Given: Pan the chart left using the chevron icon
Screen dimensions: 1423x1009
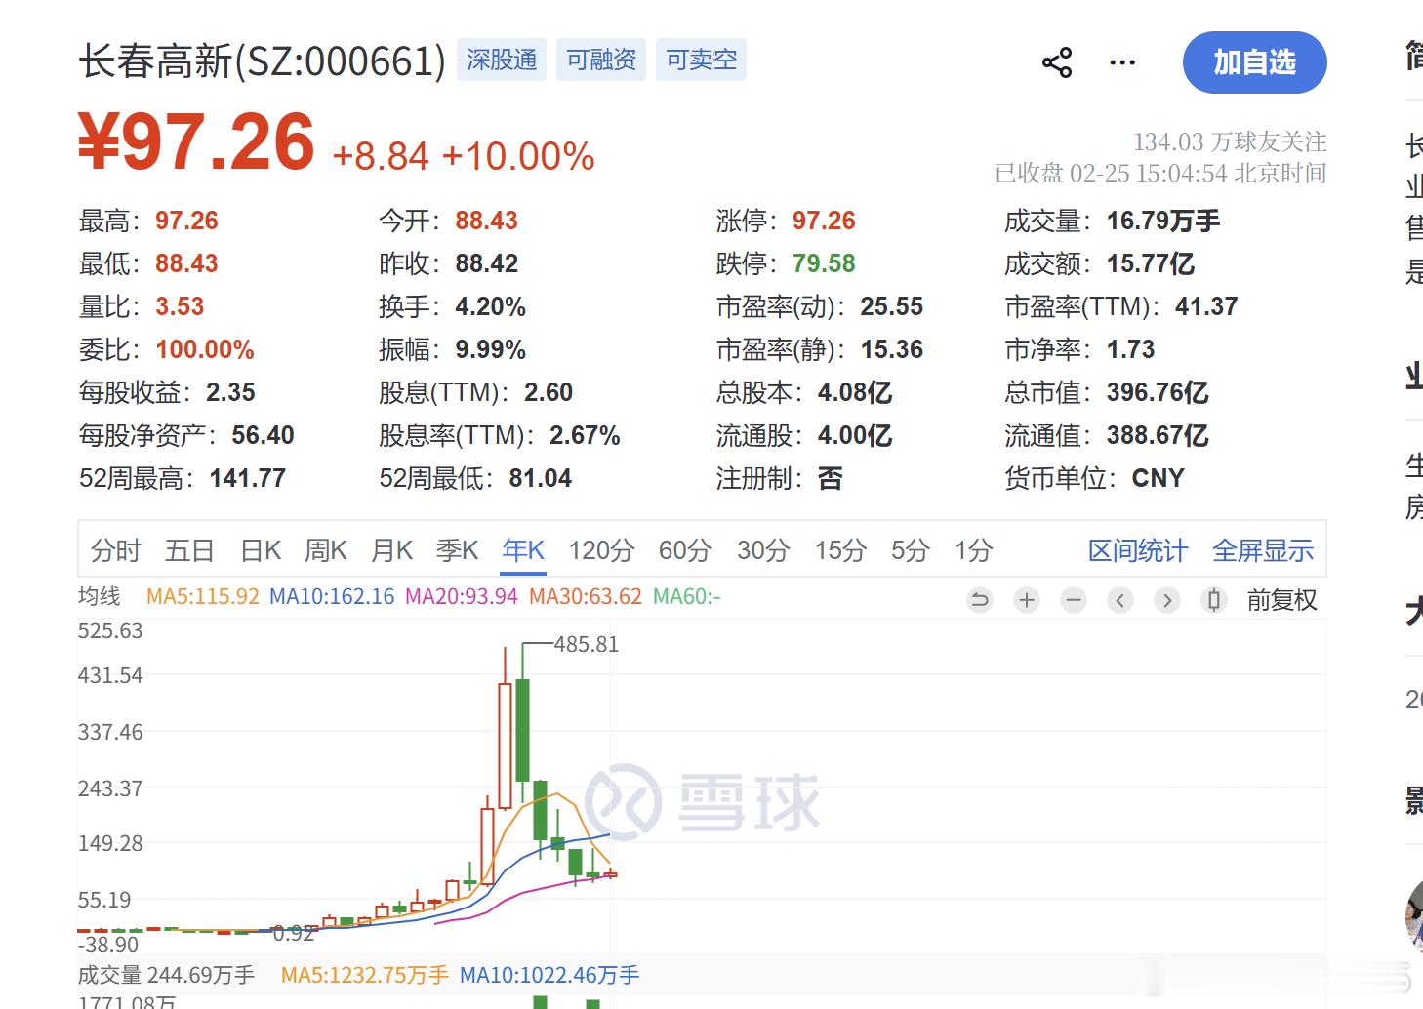Looking at the screenshot, I should point(1119,600).
